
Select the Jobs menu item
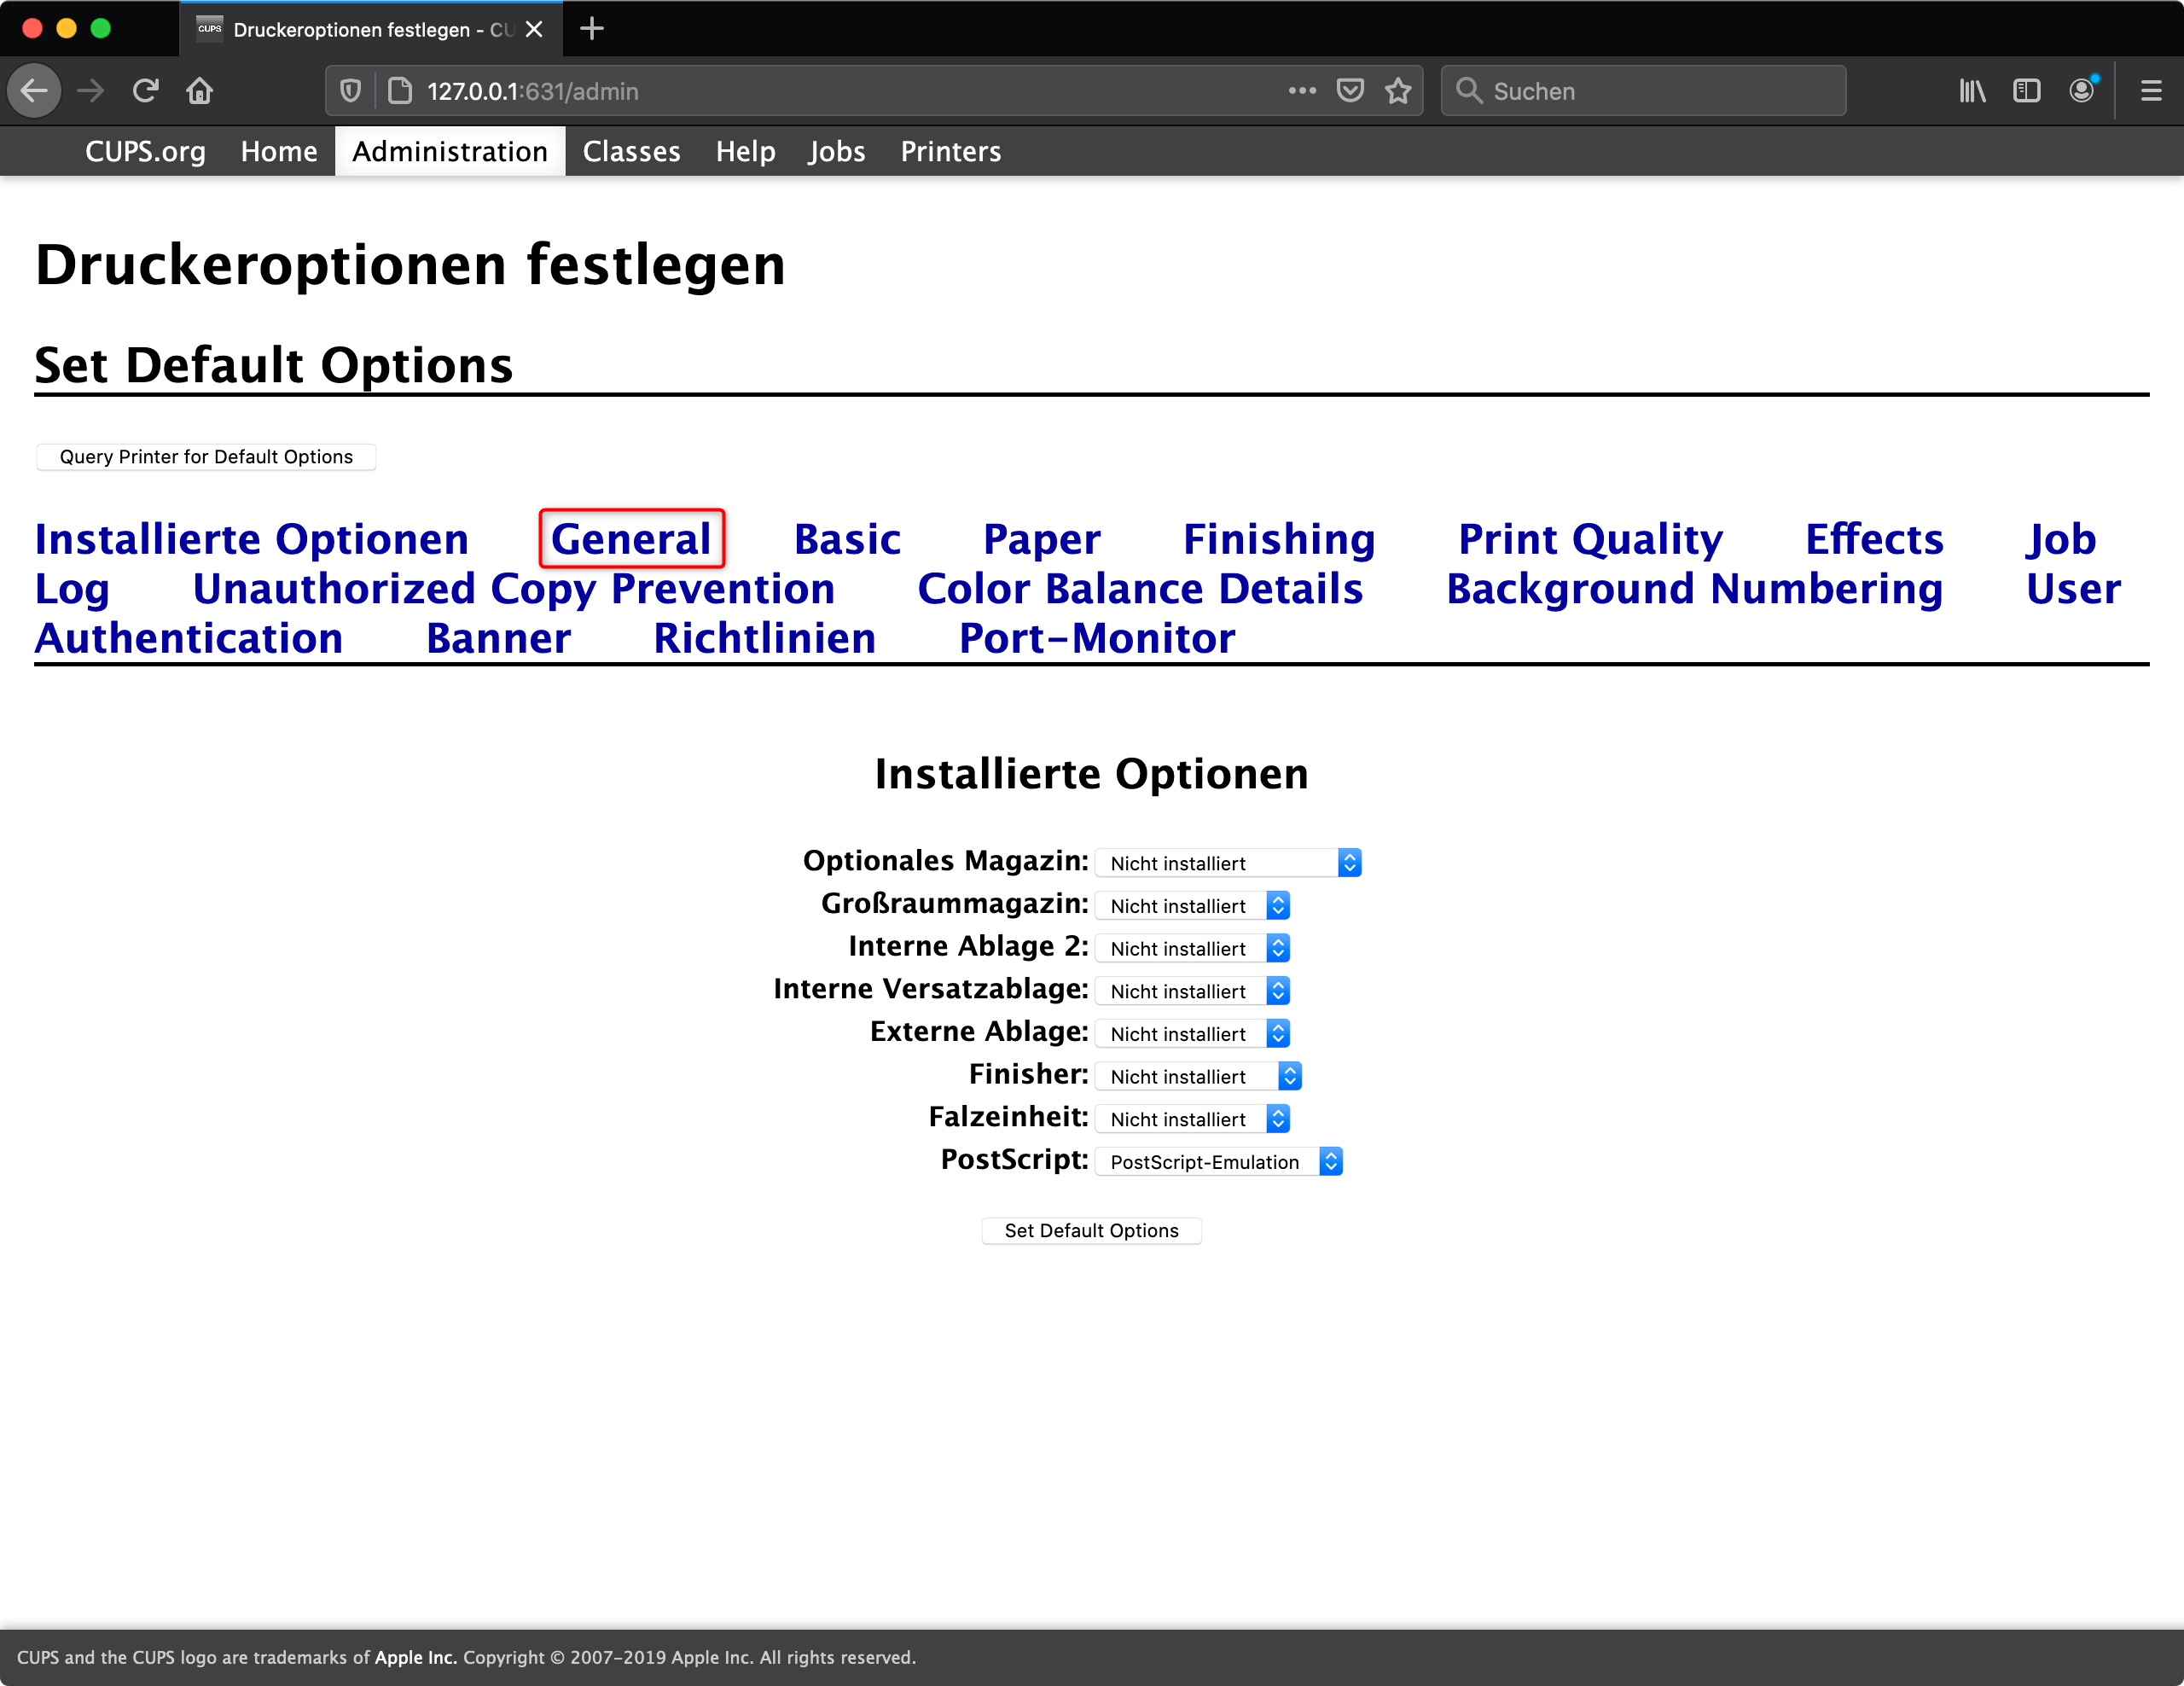coord(835,150)
